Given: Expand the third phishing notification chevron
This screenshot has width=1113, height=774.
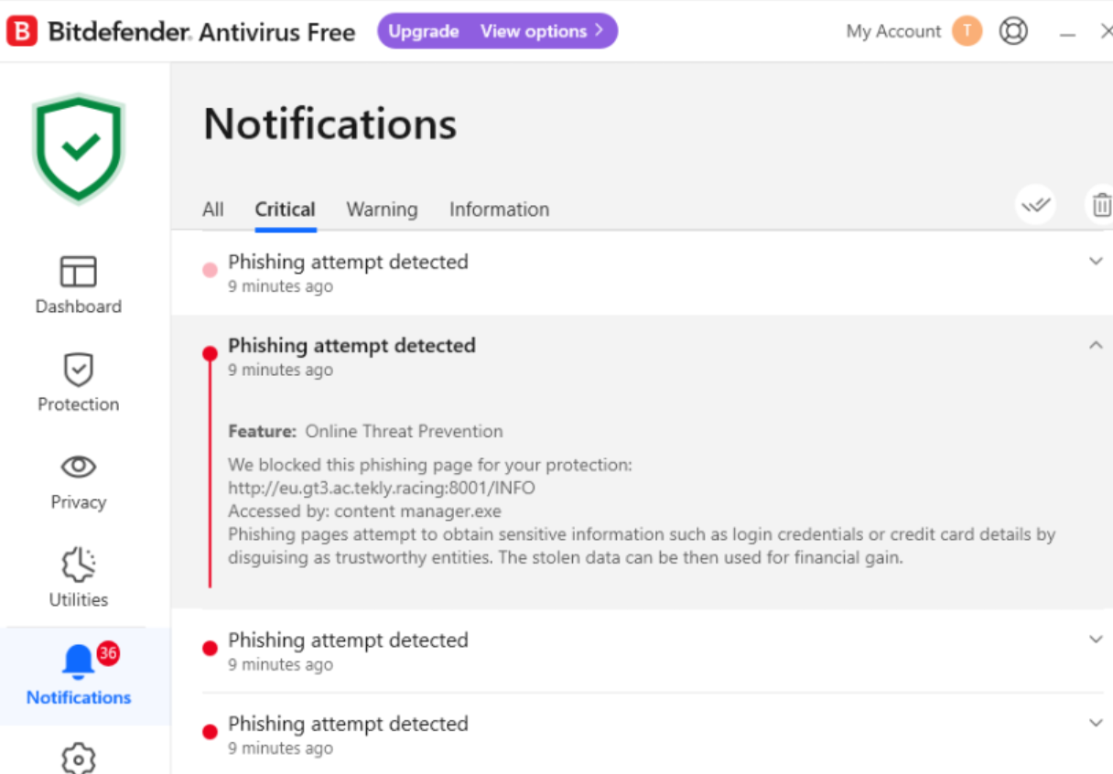Looking at the screenshot, I should click(1096, 640).
